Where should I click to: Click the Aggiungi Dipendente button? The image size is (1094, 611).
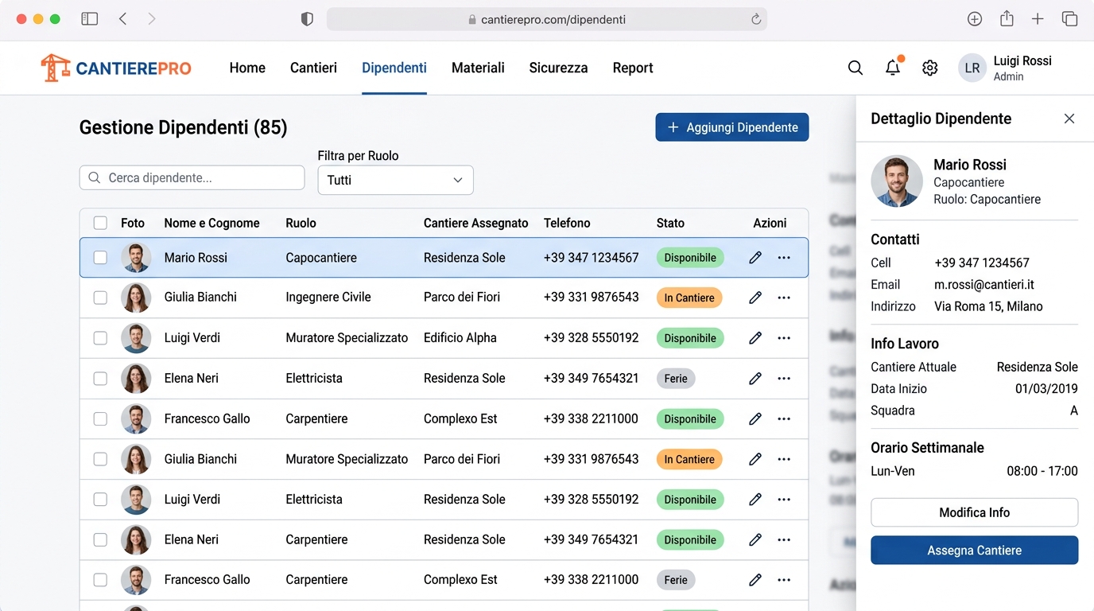click(731, 127)
